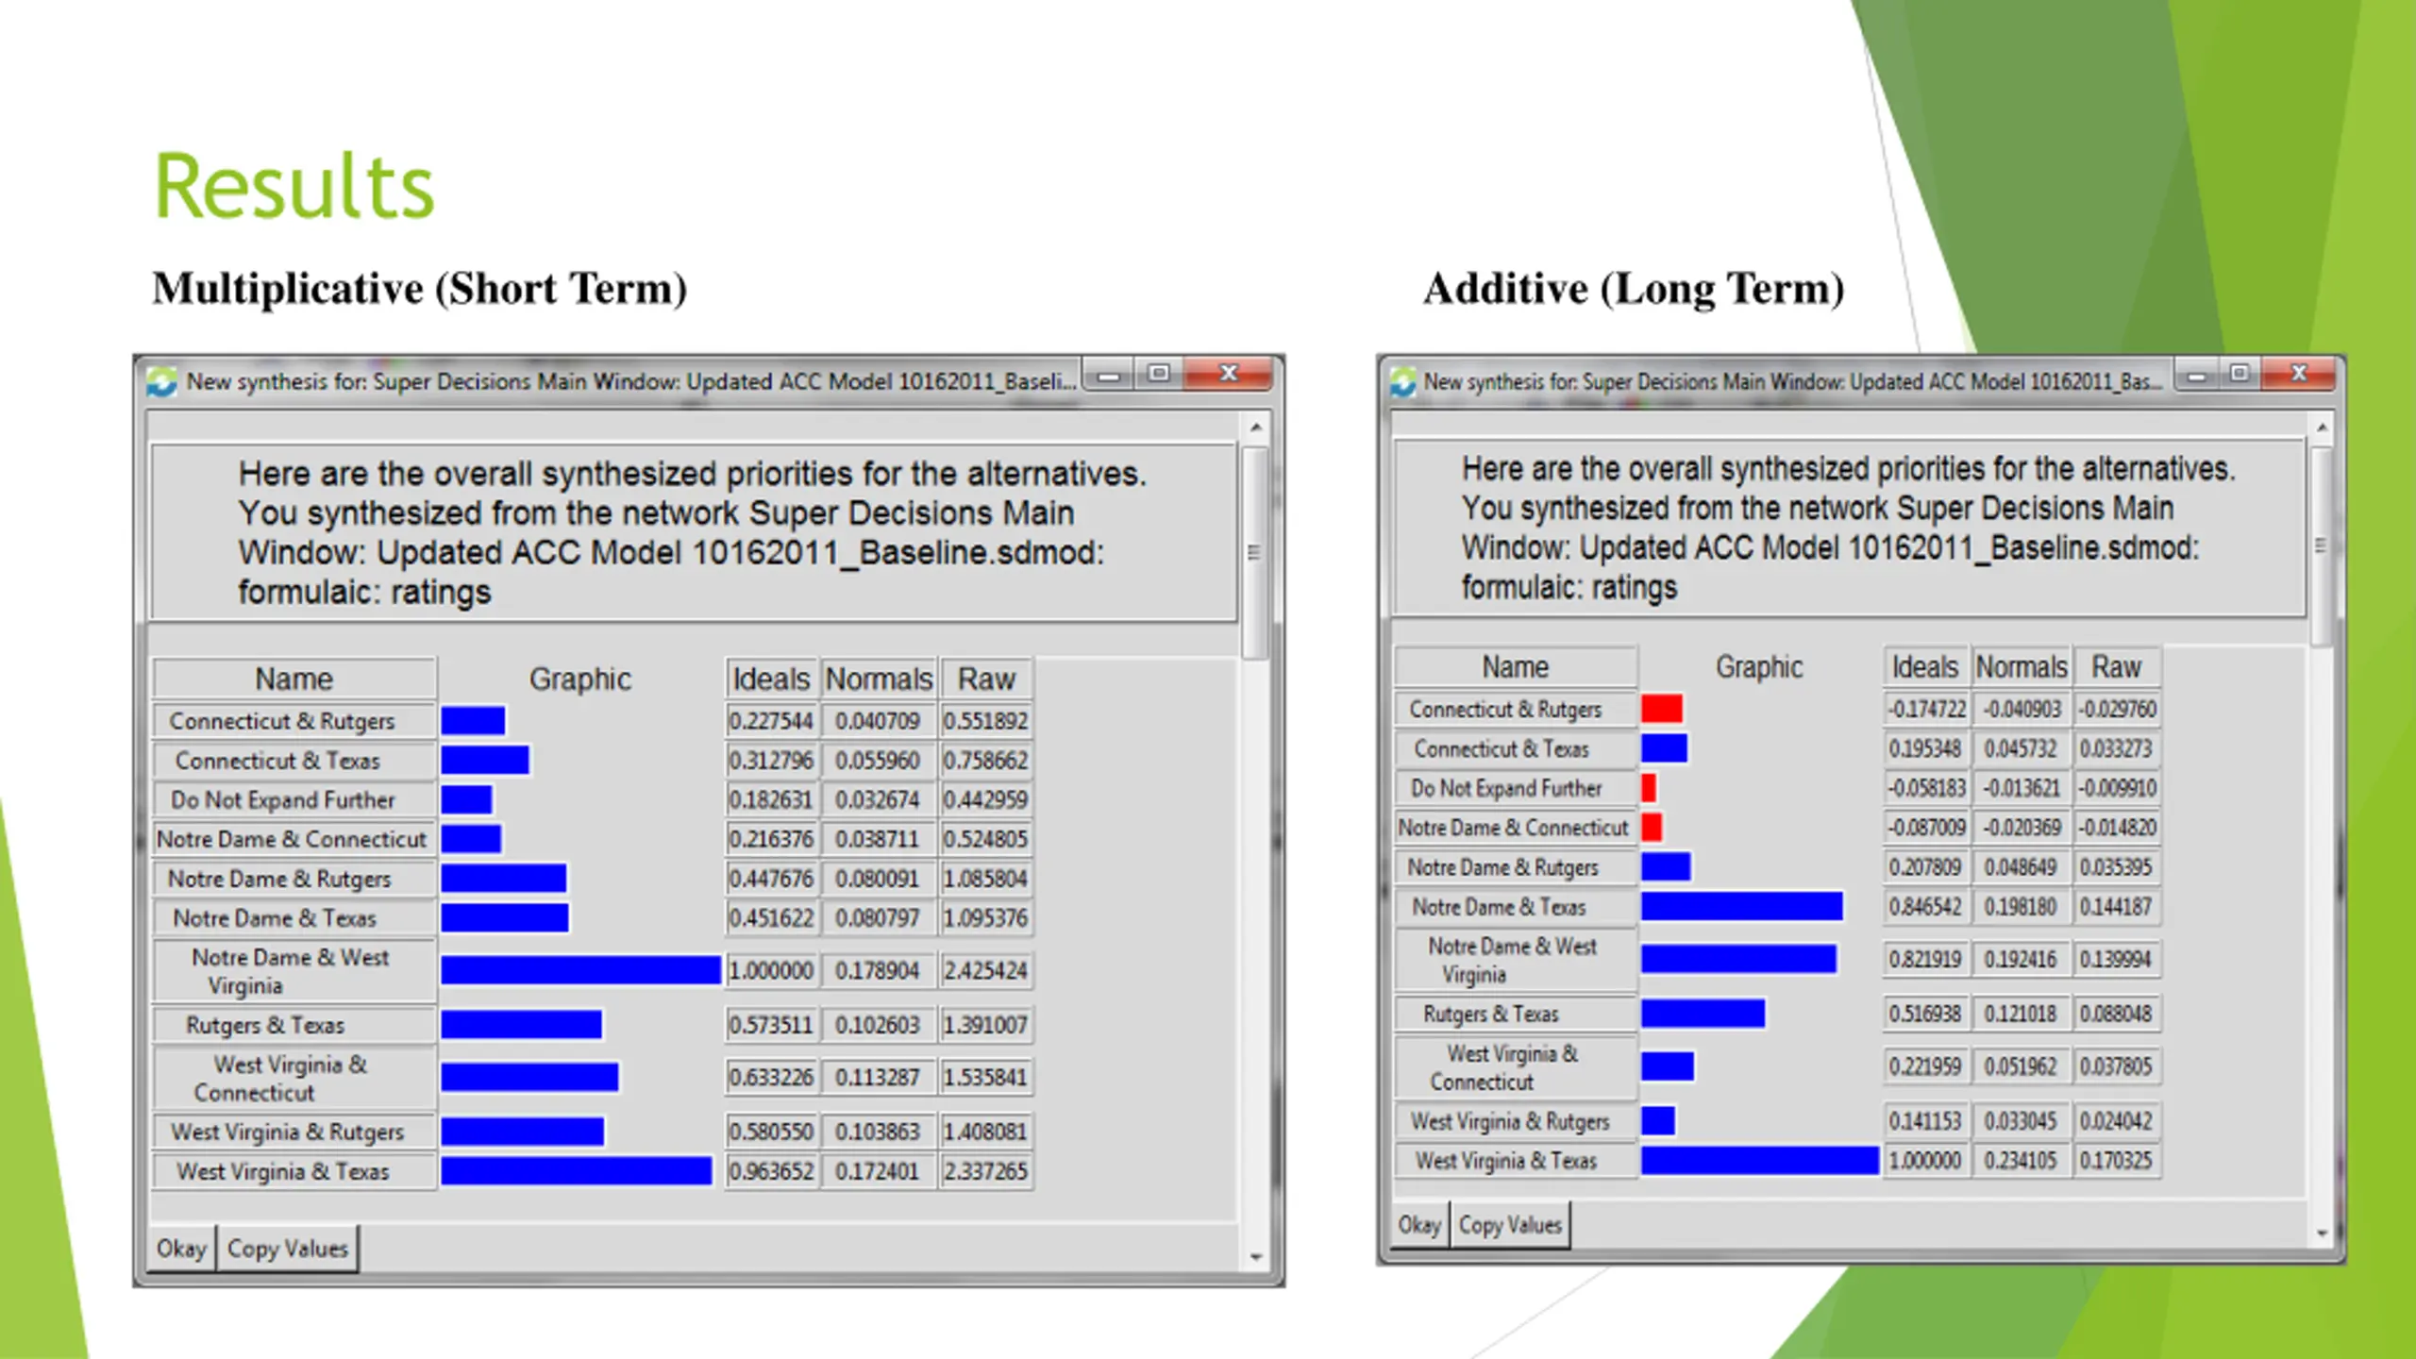Click ideal value -0.174722 in right window
2416x1359 pixels.
[x=1926, y=709]
